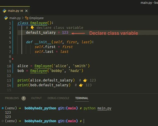The width and height of the screenshot is (158, 126).
Task: Click line number 13 in the gutter
Action: (9, 80)
